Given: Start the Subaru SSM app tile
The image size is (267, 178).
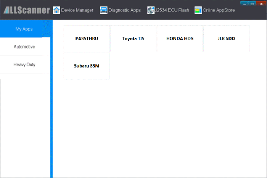Looking at the screenshot, I should [87, 66].
